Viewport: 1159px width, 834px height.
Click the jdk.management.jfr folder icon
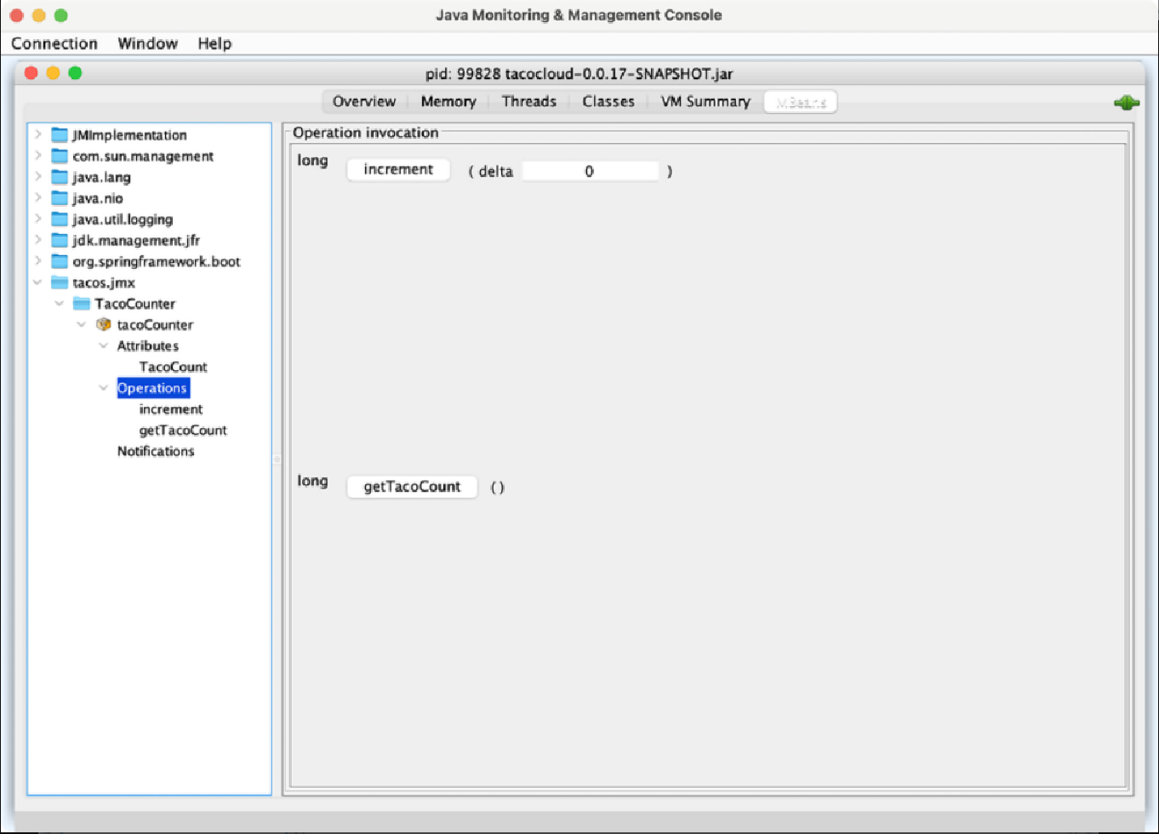click(x=59, y=240)
